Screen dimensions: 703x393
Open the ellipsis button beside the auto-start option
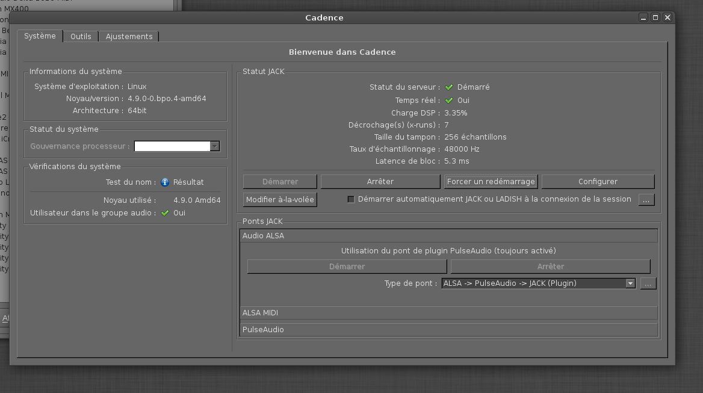646,199
